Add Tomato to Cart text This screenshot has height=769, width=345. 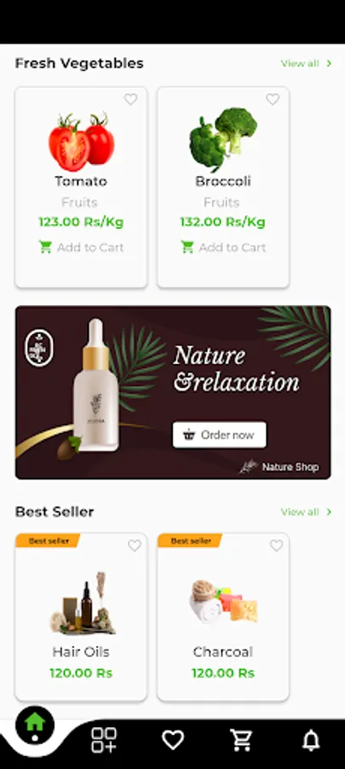pyautogui.click(x=91, y=247)
